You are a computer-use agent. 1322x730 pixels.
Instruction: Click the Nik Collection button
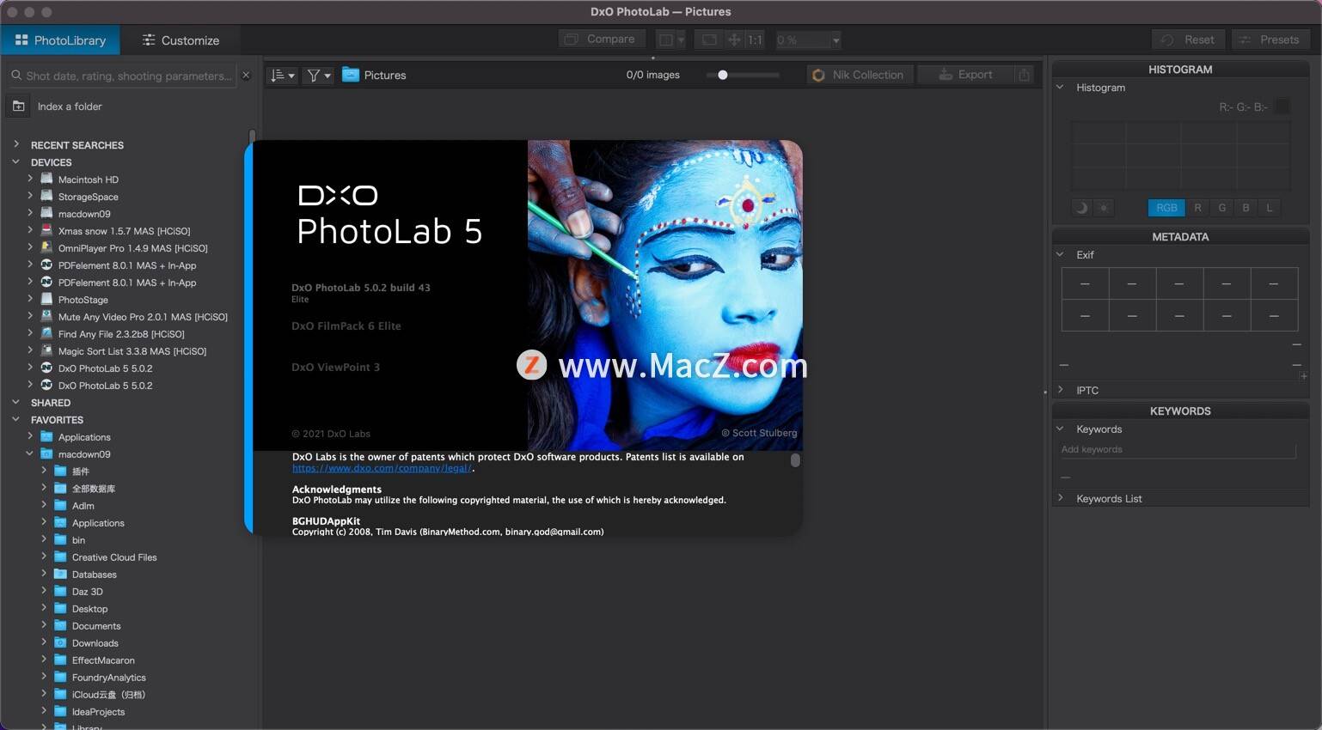point(858,75)
